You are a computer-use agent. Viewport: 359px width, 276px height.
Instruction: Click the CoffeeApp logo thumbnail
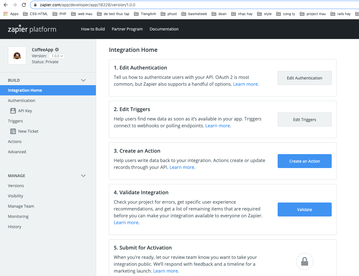[x=17, y=56]
